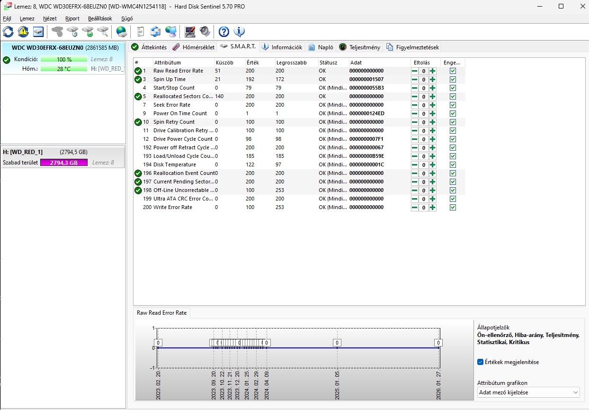Viewport: 589px width, 410px height.
Task: Click the globe with disk toolbar icon
Action: pyautogui.click(x=122, y=32)
